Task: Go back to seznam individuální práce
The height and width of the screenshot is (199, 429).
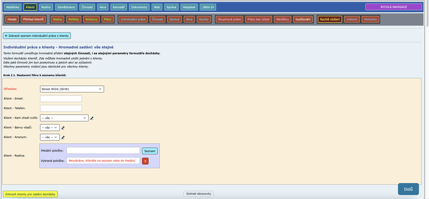Action: [x=37, y=36]
